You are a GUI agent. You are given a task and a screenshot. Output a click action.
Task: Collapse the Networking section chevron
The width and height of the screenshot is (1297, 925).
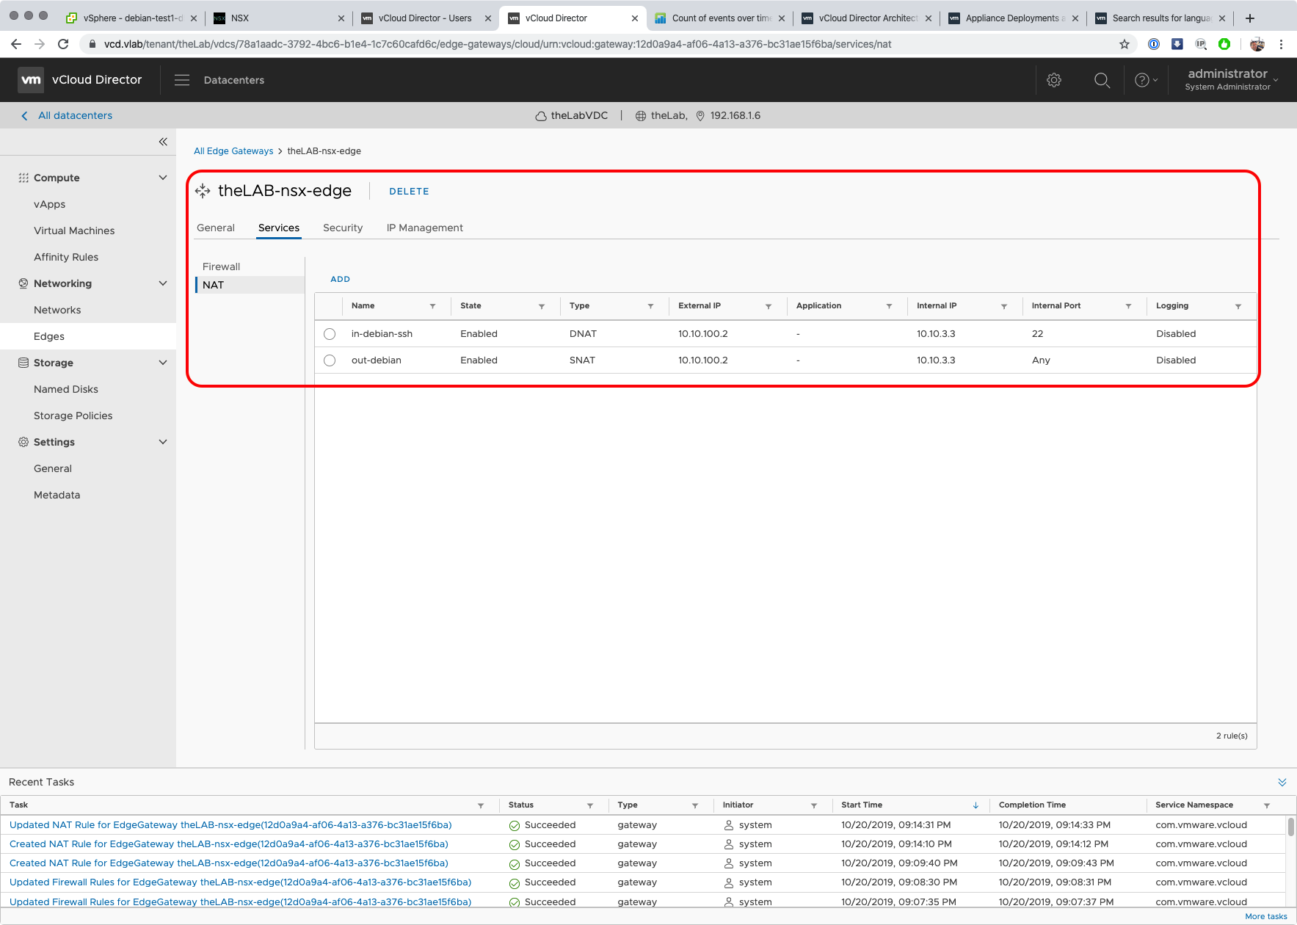(x=163, y=283)
